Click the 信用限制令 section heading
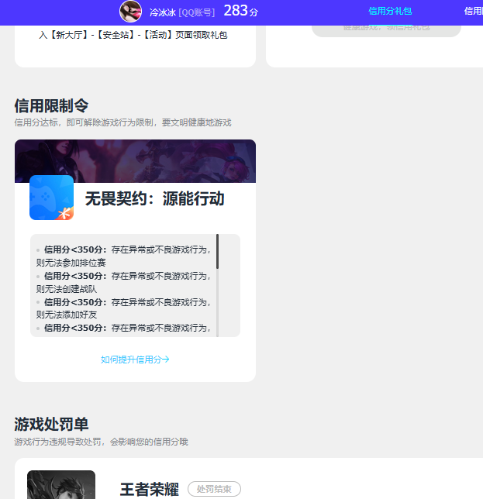Image resolution: width=483 pixels, height=499 pixels. (x=51, y=105)
